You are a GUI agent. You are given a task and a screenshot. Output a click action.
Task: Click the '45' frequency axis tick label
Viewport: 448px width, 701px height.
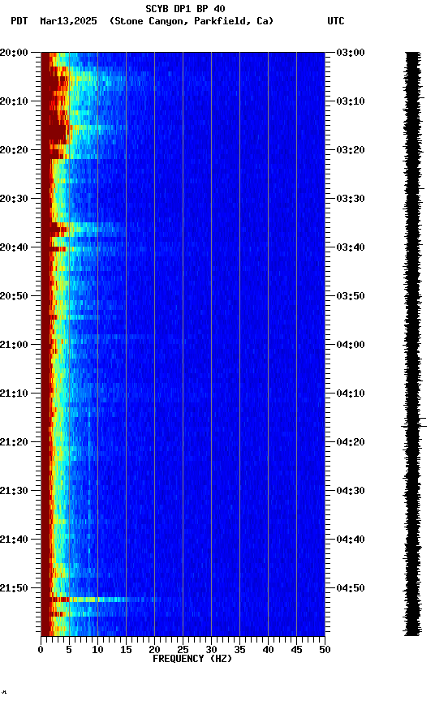pyautogui.click(x=296, y=650)
